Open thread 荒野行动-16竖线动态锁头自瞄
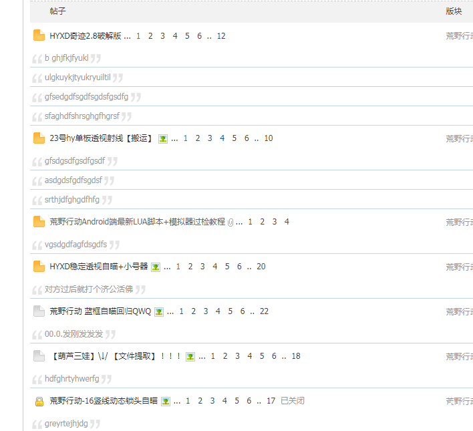The height and width of the screenshot is (431, 473). (x=104, y=401)
